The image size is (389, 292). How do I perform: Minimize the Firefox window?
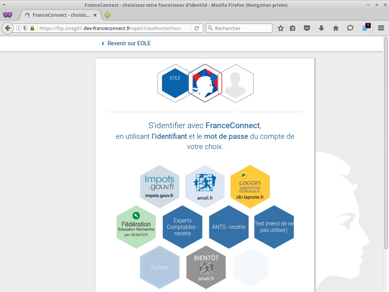[x=368, y=5]
